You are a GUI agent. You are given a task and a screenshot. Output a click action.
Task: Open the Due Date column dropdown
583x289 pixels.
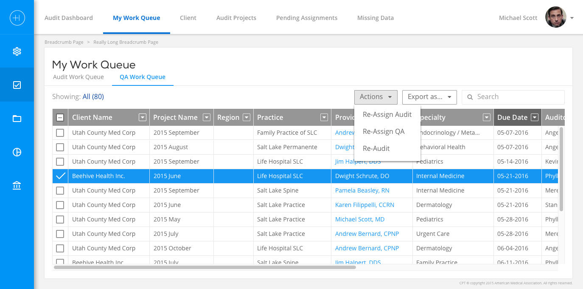(x=535, y=118)
